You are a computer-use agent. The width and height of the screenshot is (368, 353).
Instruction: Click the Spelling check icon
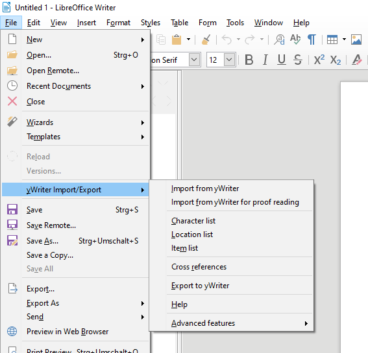[x=295, y=40]
